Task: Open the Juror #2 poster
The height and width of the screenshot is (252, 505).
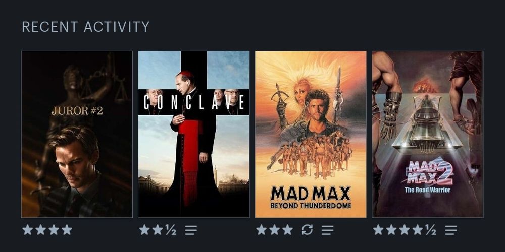Action: click(x=77, y=135)
